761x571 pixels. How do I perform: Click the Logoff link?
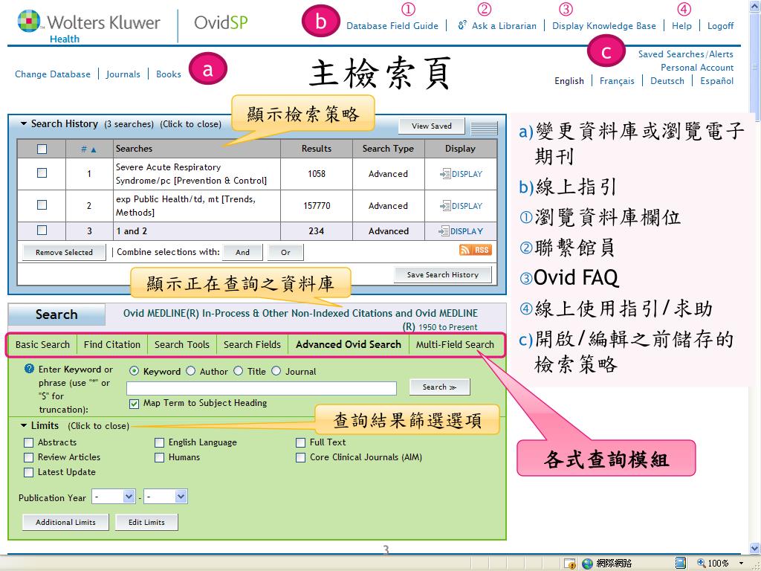(x=720, y=26)
